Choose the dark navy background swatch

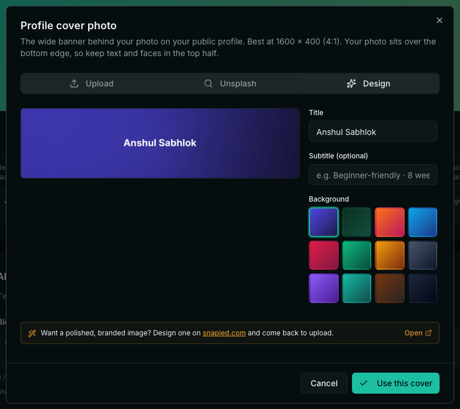pos(423,288)
